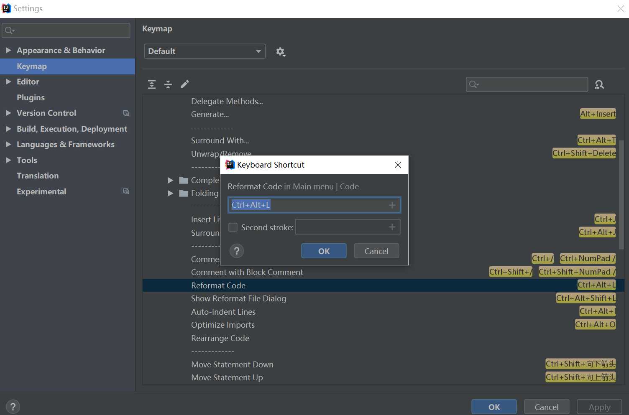Enable the Second stroke checkbox
Viewport: 629px width, 415px height.
pos(233,227)
